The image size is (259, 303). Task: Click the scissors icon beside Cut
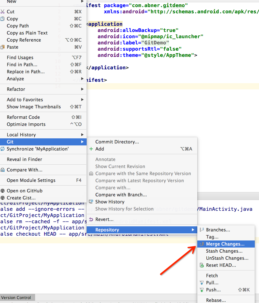tap(3, 12)
